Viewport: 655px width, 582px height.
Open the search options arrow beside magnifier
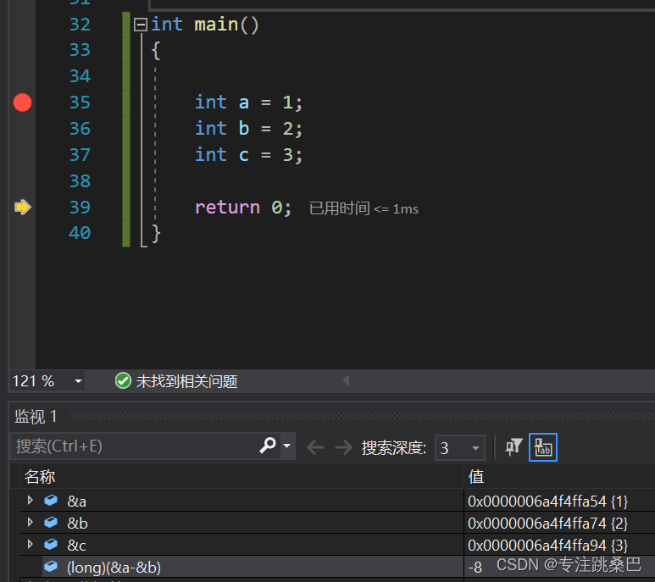[287, 446]
